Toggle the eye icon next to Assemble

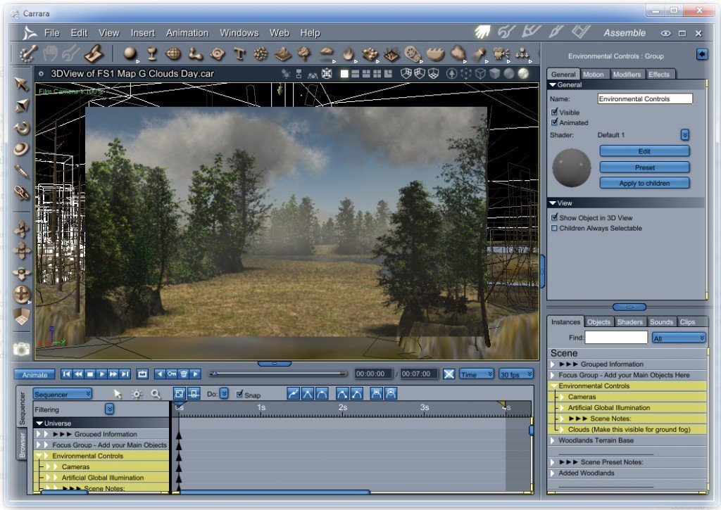click(665, 33)
